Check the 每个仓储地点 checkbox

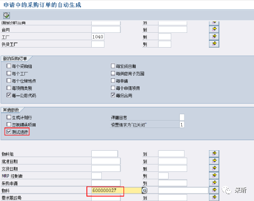click(x=9, y=80)
